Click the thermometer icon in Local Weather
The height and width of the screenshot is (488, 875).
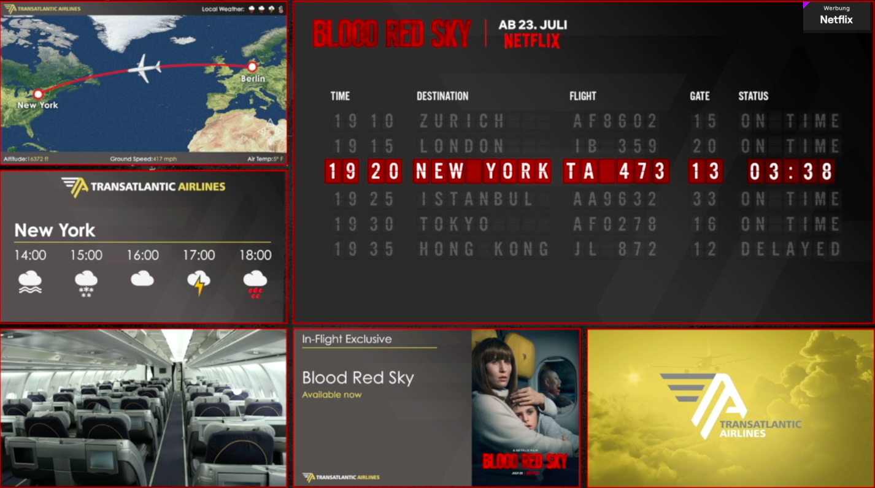coord(281,9)
